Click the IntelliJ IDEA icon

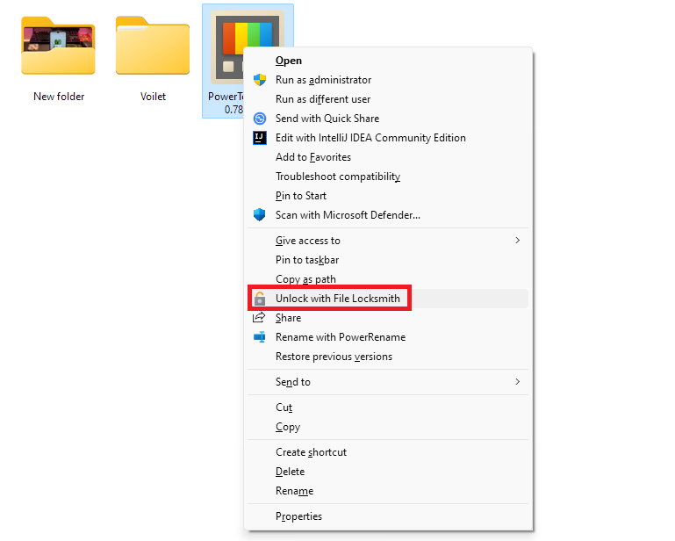coord(260,138)
